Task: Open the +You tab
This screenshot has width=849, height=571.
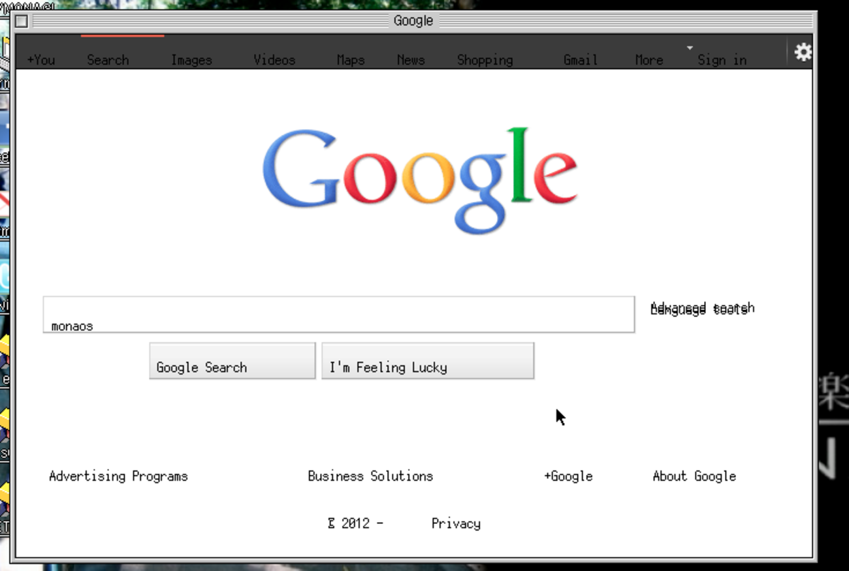Action: point(41,60)
